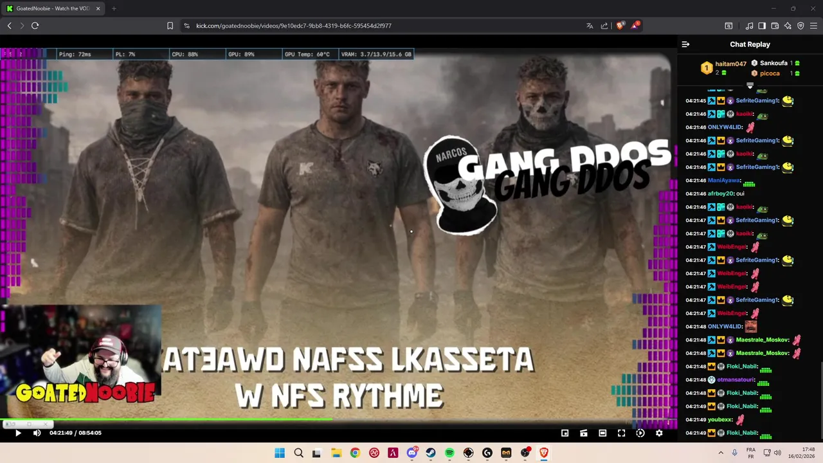The image size is (823, 463).
Task: Open File Explorer from taskbar
Action: pyautogui.click(x=336, y=453)
